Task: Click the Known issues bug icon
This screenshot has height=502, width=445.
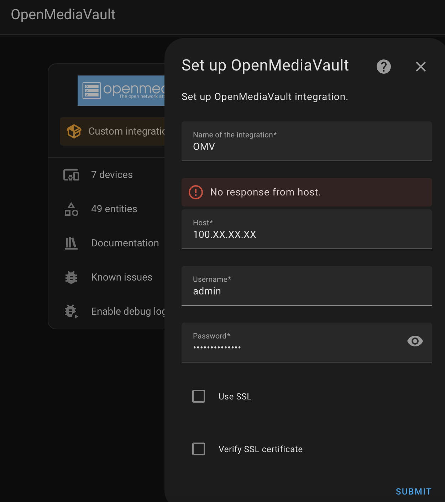Action: 71,277
